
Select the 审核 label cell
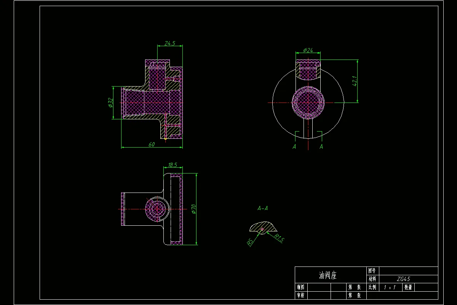tap(301, 295)
